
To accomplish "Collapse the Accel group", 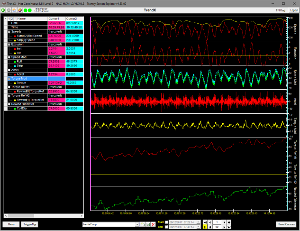I will [x=9, y=70].
